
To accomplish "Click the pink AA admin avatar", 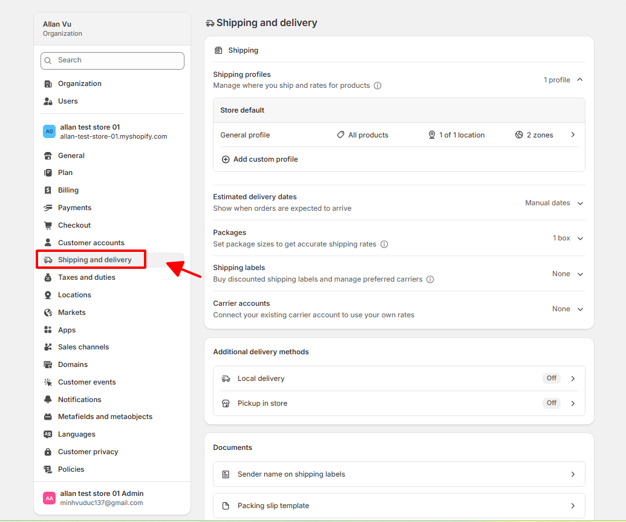I will (49, 498).
